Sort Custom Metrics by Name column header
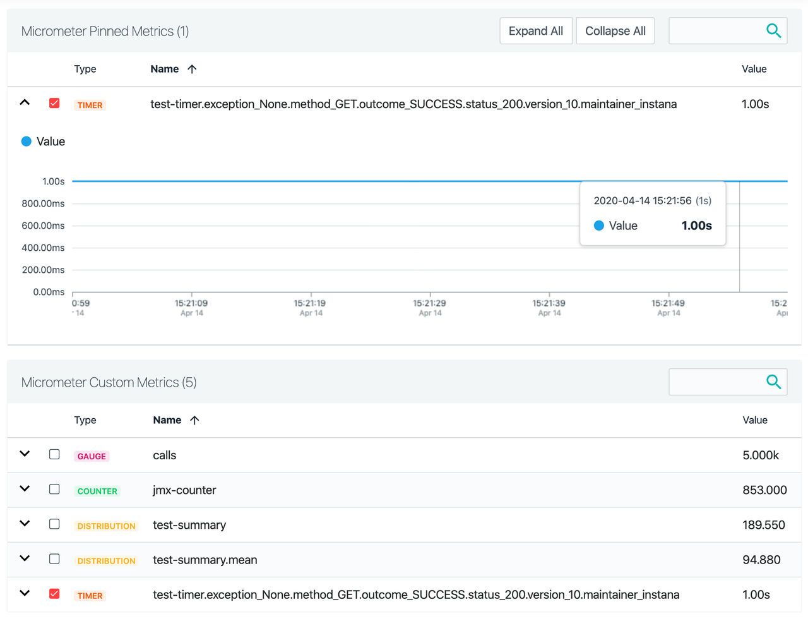Viewport: 808px width, 621px height. tap(167, 420)
